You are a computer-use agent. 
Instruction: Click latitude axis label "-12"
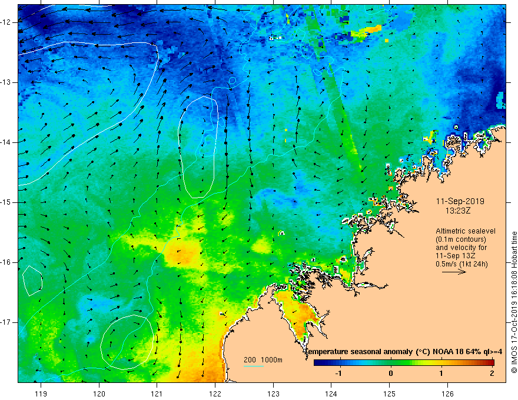[6, 22]
